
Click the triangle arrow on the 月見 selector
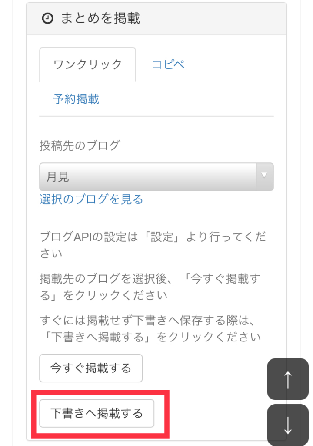click(264, 176)
